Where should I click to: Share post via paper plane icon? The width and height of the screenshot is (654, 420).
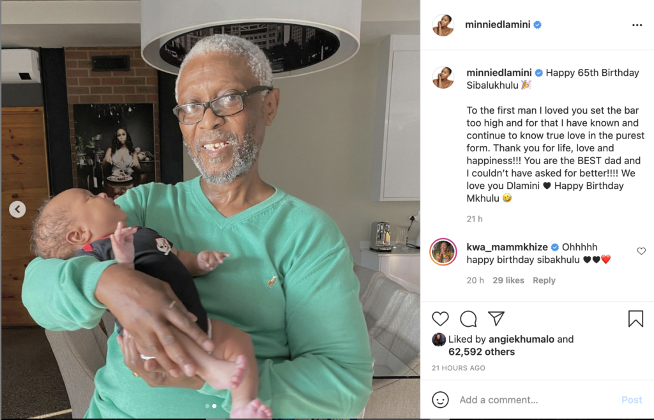[496, 319]
